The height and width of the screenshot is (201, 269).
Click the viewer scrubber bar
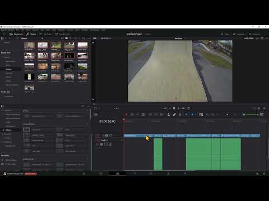coord(179,104)
